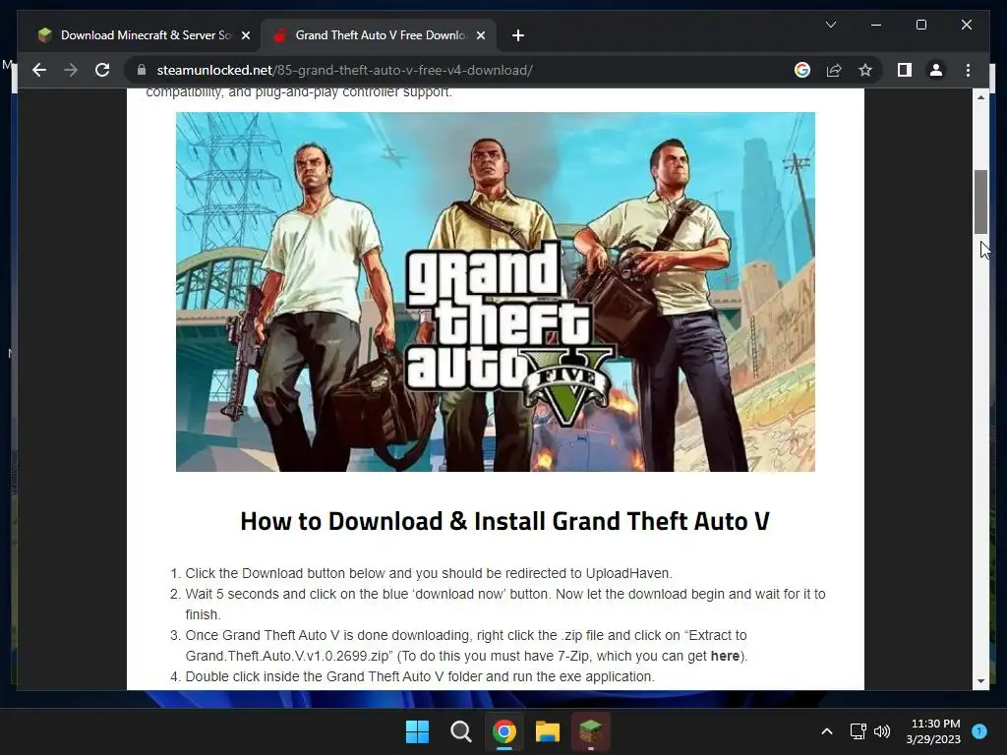
Task: Open the 7-Zip 'here' link
Action: tap(725, 656)
